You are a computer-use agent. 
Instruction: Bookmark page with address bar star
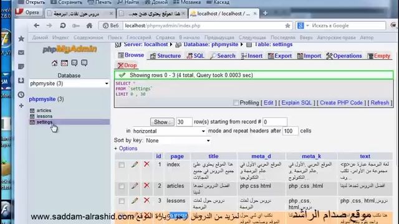click(x=287, y=26)
